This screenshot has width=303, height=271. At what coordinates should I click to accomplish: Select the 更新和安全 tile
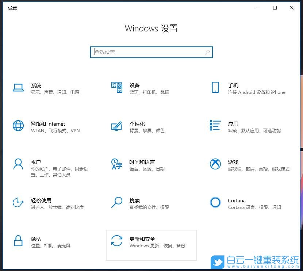151,245
